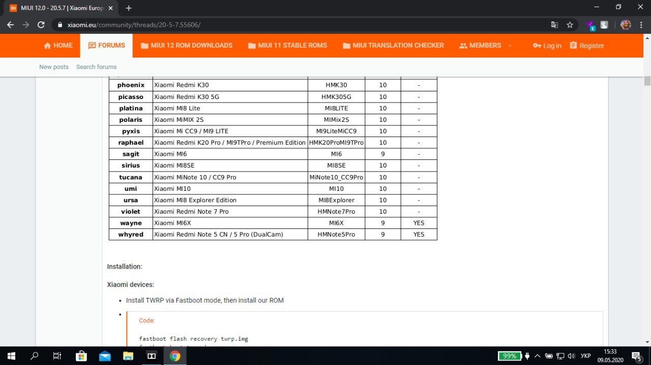Click HMK20ProMI9TPro cell
This screenshot has width=651, height=365.
[x=336, y=143]
